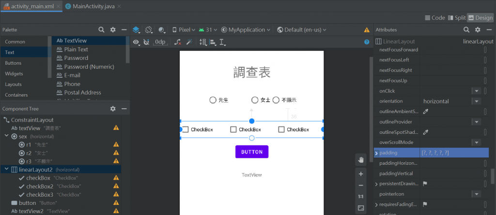Viewport: 496px width, 215px height.
Task: Switch to Split view mode
Action: tap(457, 18)
